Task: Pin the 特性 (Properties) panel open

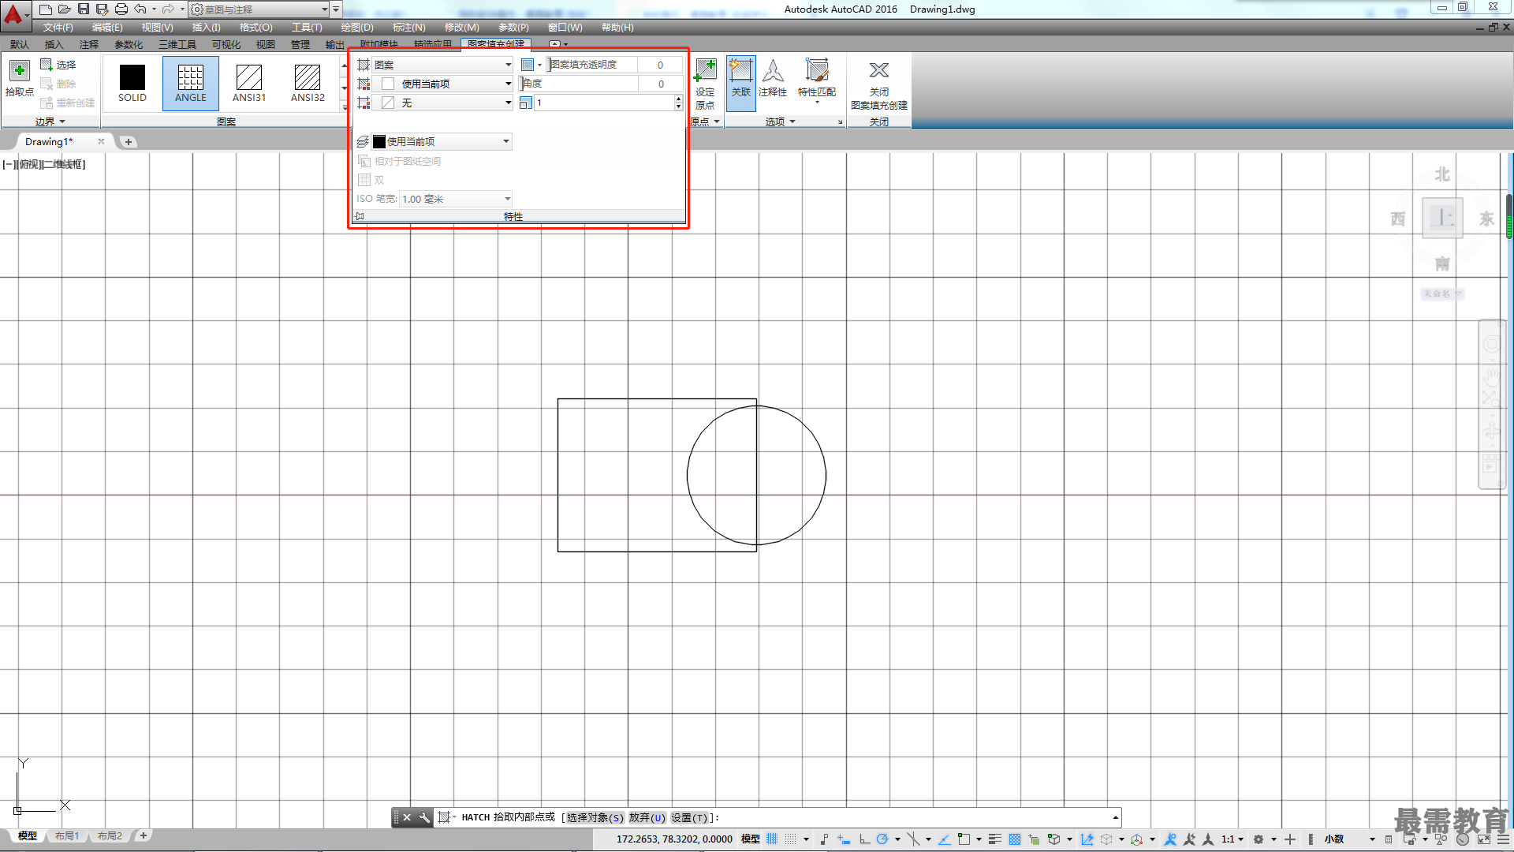Action: 360,216
